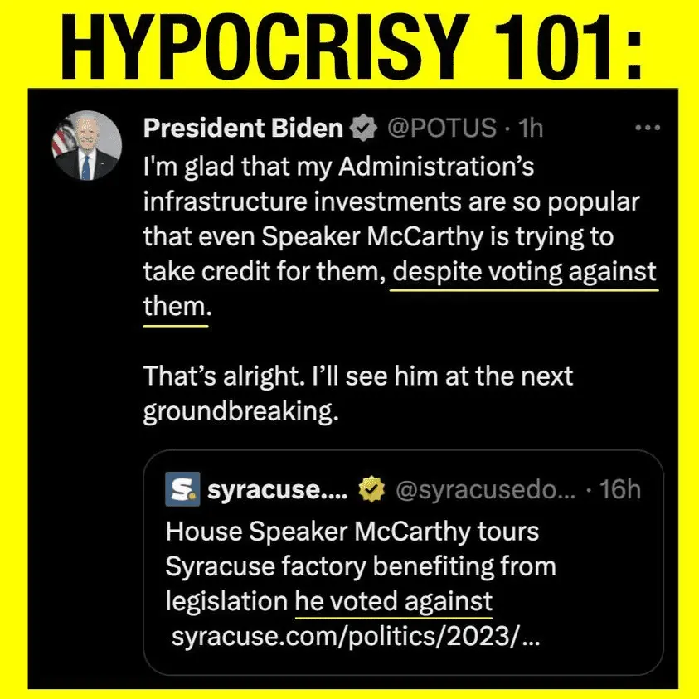
Task: Click the gray verified badge beside President Biden
Action: point(363,128)
